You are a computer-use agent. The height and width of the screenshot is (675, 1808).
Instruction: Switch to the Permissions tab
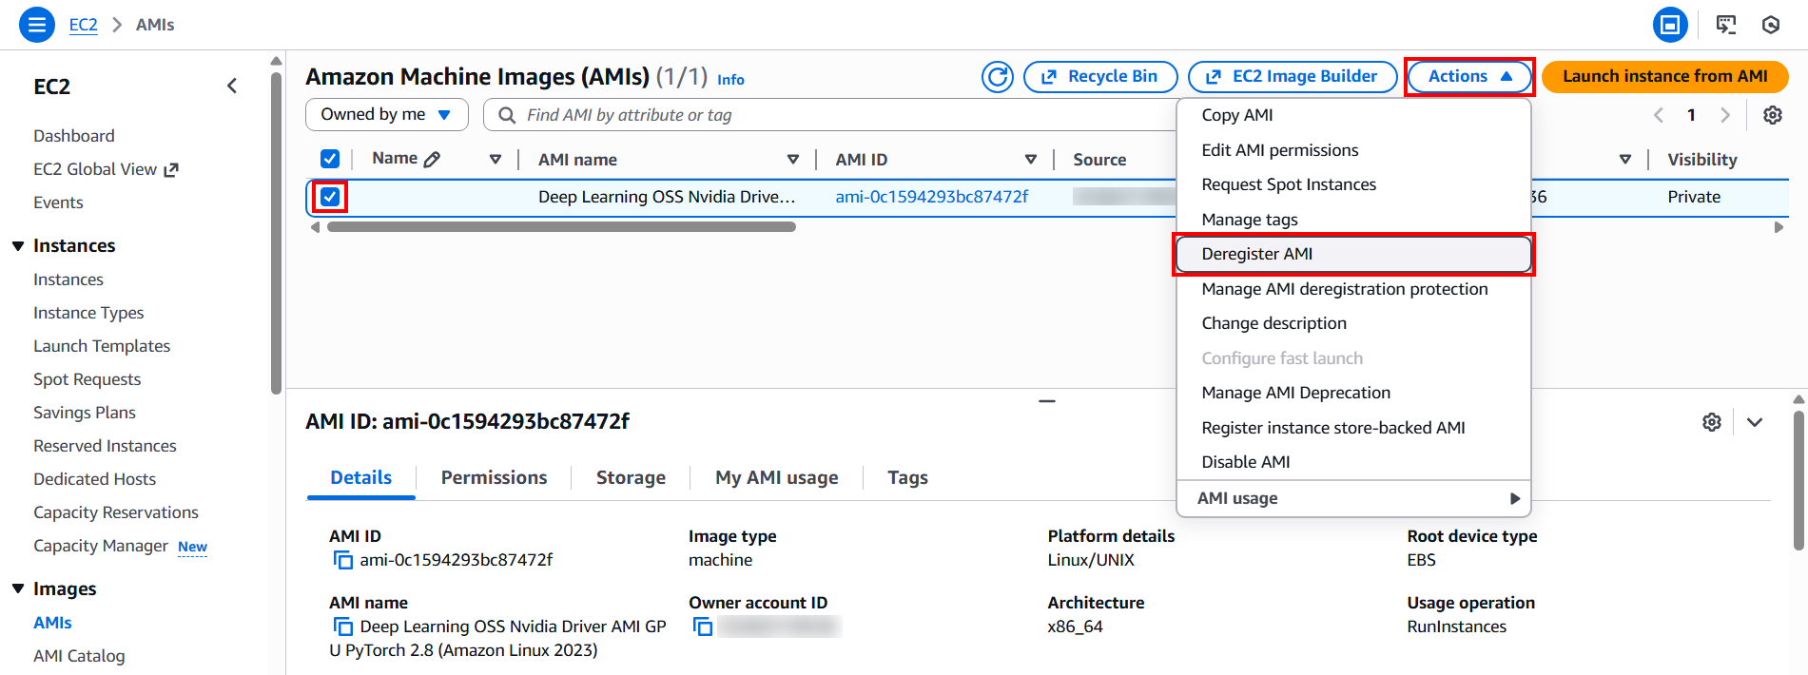[494, 477]
